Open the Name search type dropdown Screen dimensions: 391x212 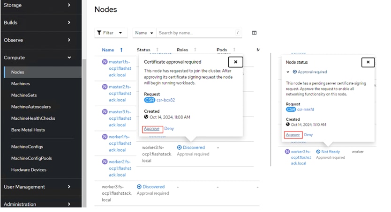tap(144, 33)
